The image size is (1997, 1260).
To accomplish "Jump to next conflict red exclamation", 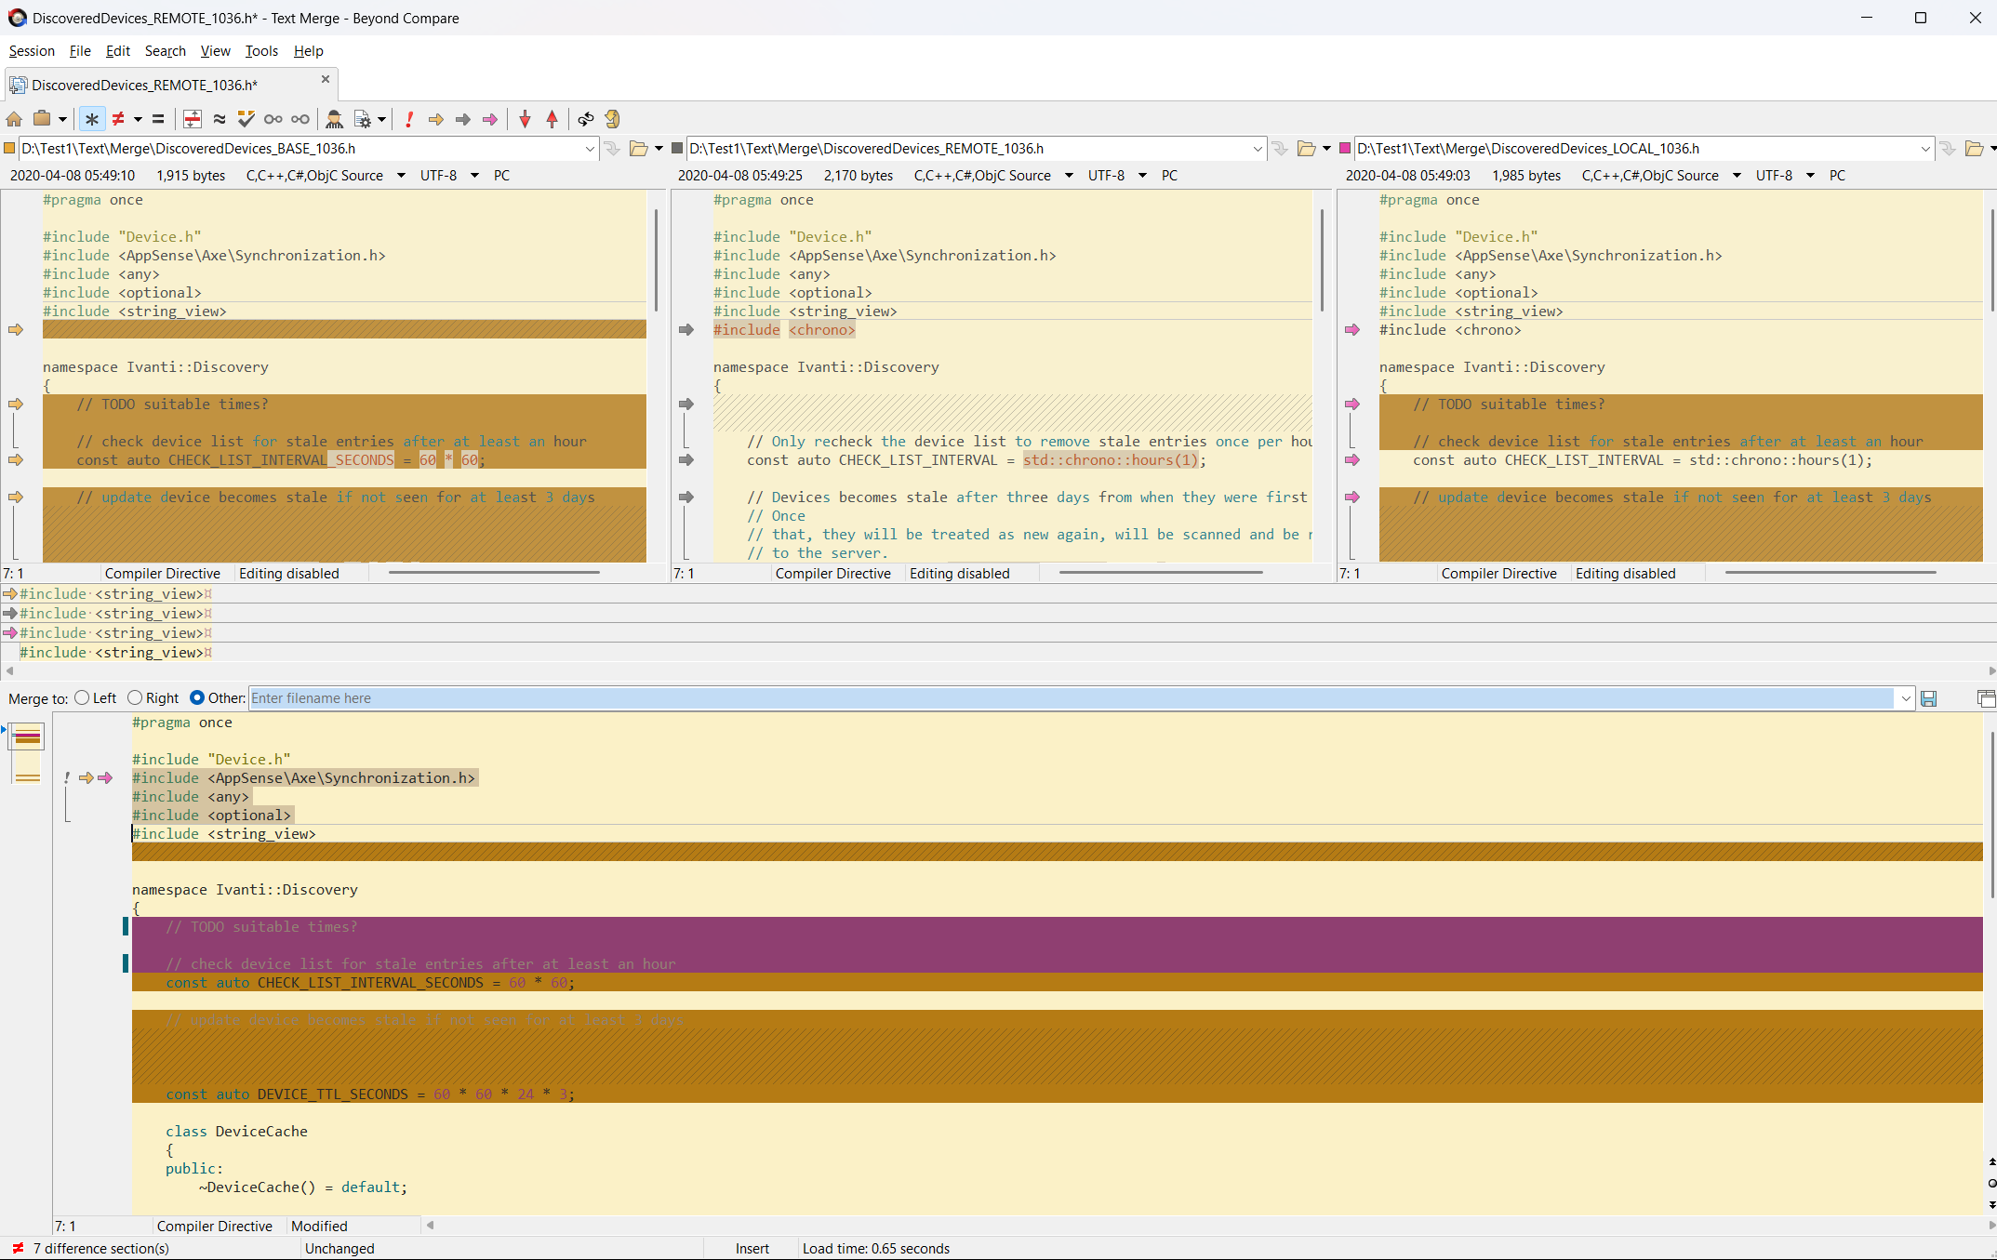I will pos(409,119).
